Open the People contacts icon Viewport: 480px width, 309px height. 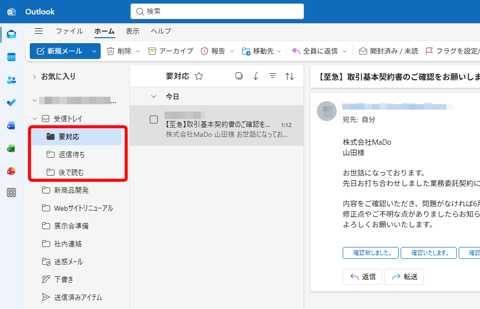(x=11, y=80)
